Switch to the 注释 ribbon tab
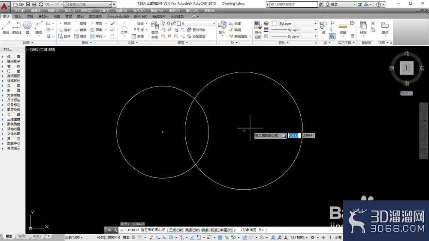The image size is (429, 241). [x=30, y=16]
